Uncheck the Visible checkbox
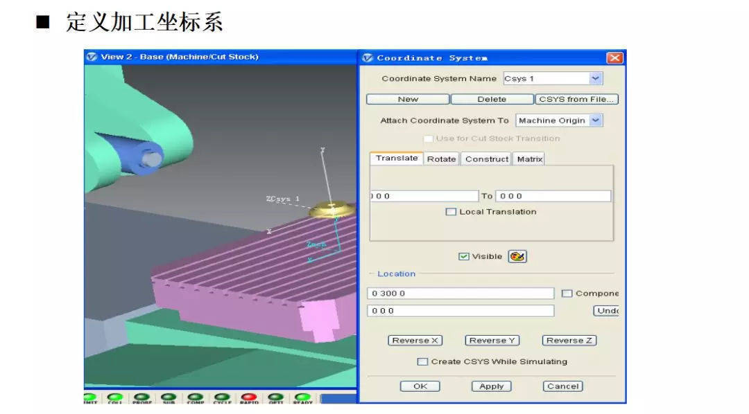The width and height of the screenshot is (749, 414). pos(463,257)
